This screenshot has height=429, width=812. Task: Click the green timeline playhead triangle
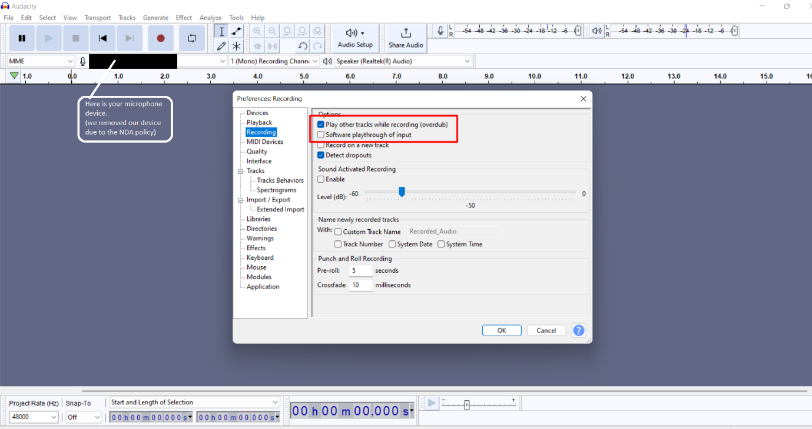pyautogui.click(x=14, y=76)
